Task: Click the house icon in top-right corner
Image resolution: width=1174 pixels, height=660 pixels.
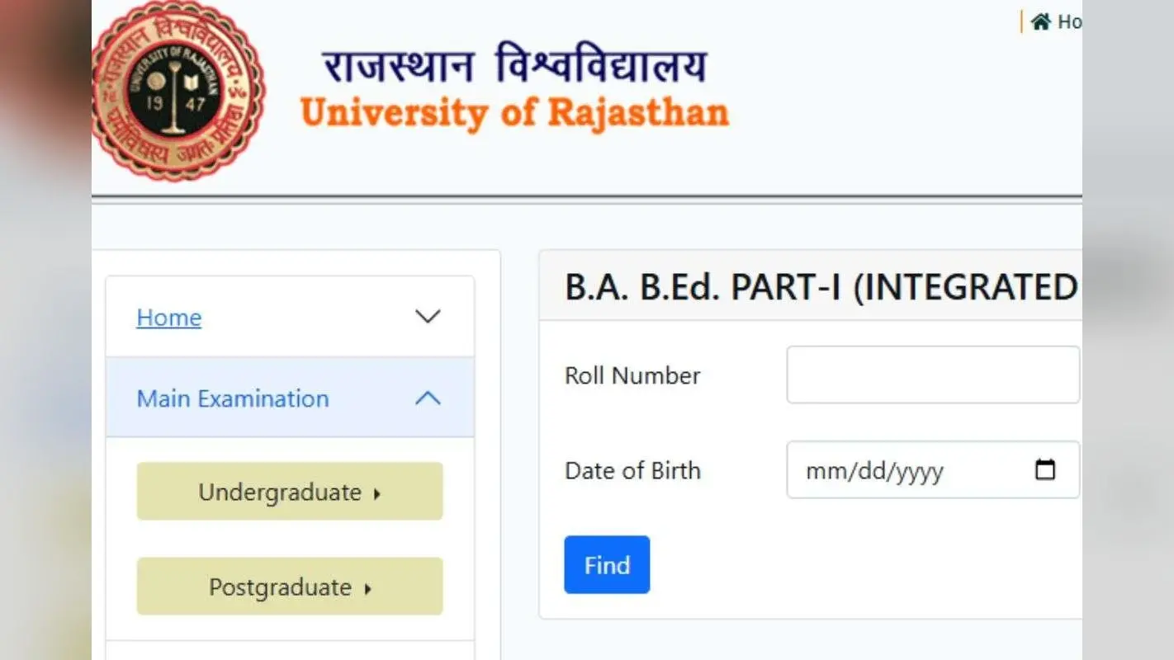Action: [1040, 21]
